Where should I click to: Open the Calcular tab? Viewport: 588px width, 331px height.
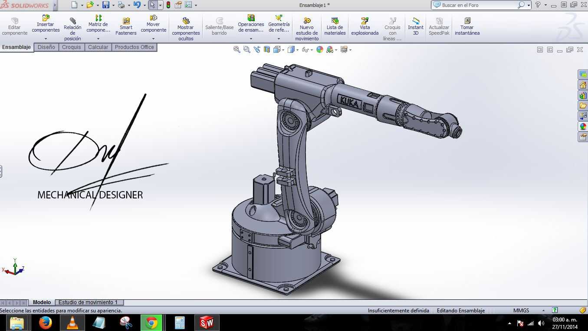[x=98, y=47]
